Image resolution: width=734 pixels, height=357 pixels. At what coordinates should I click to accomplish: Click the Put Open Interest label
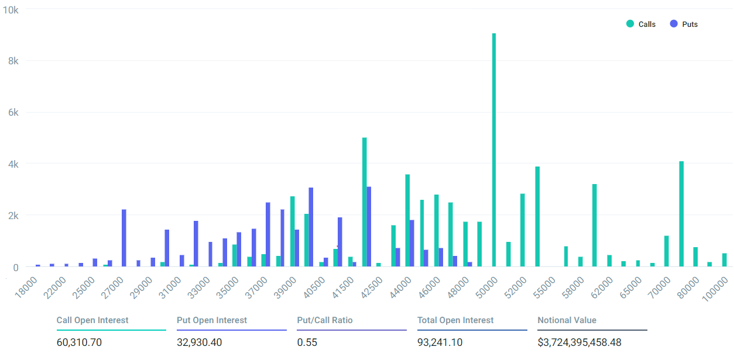tap(212, 320)
